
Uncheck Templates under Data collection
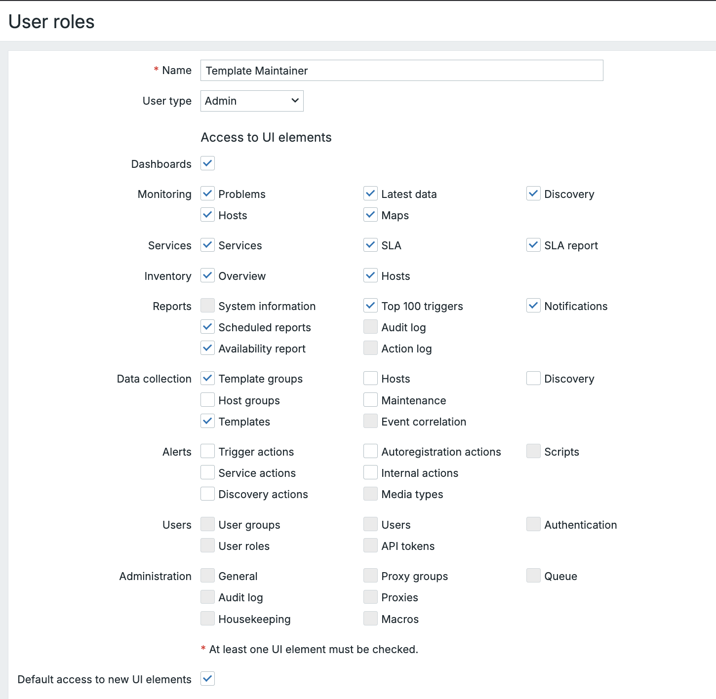(207, 421)
